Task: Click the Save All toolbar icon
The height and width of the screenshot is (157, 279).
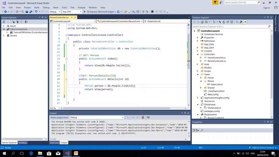Action: [x=31, y=12]
